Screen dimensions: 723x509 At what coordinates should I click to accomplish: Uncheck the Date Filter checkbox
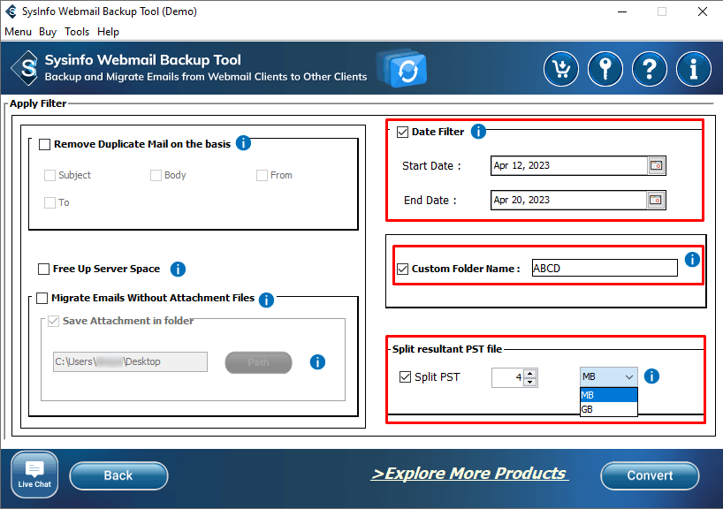pyautogui.click(x=402, y=133)
